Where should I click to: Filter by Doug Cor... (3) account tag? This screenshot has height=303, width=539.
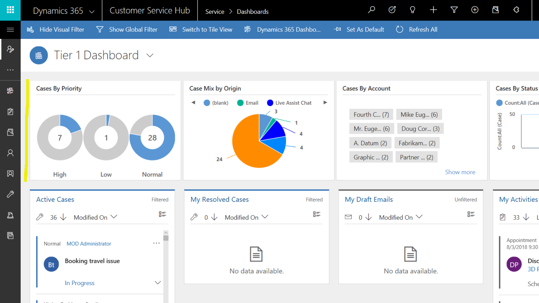[x=420, y=129]
